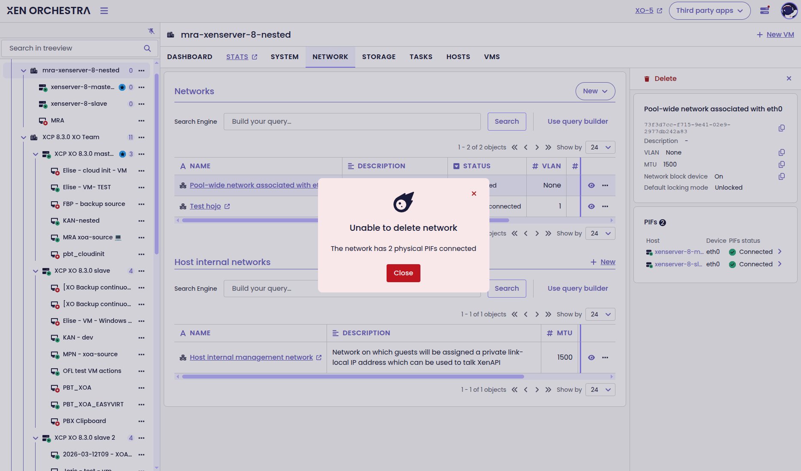This screenshot has height=471, width=801.
Task: Open the Third party apps dropdown
Action: point(709,11)
